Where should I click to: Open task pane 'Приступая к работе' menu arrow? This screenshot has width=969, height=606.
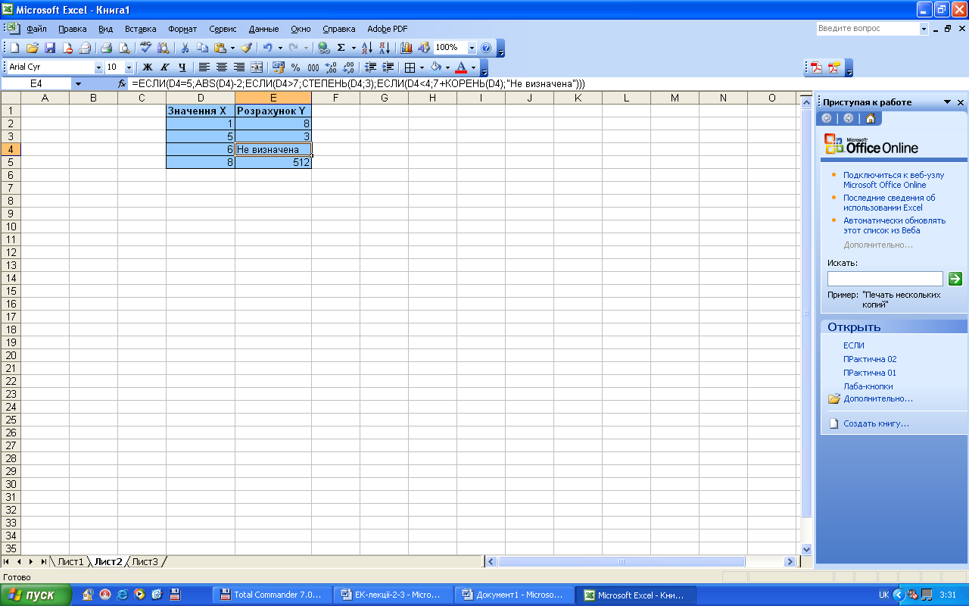(x=947, y=102)
